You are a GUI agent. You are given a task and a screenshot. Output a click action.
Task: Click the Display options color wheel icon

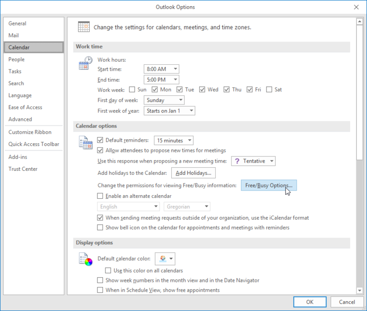tap(86, 259)
